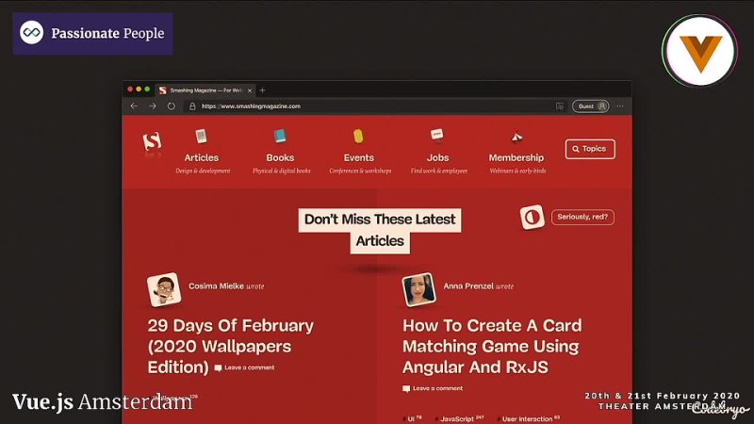Click the Vue.js logo badge
The height and width of the screenshot is (424, 754).
click(x=699, y=51)
